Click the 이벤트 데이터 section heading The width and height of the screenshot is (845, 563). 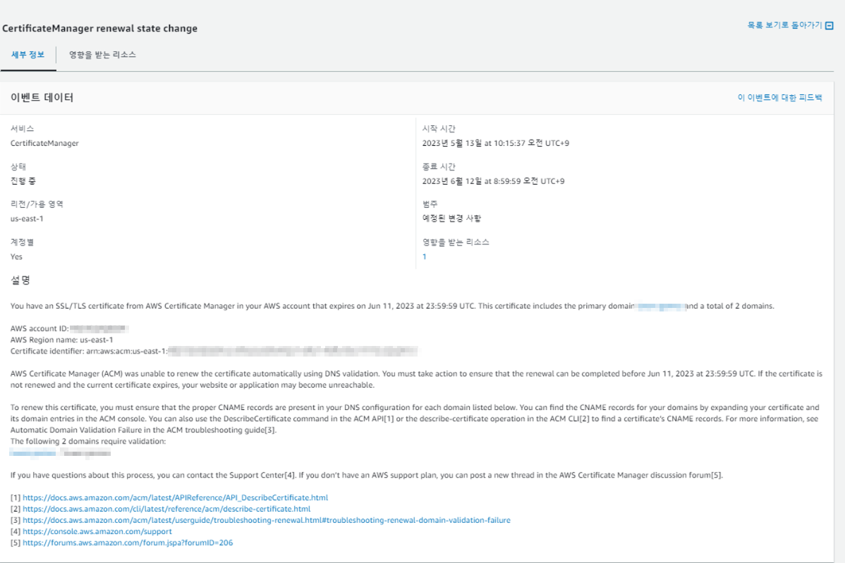coord(42,97)
